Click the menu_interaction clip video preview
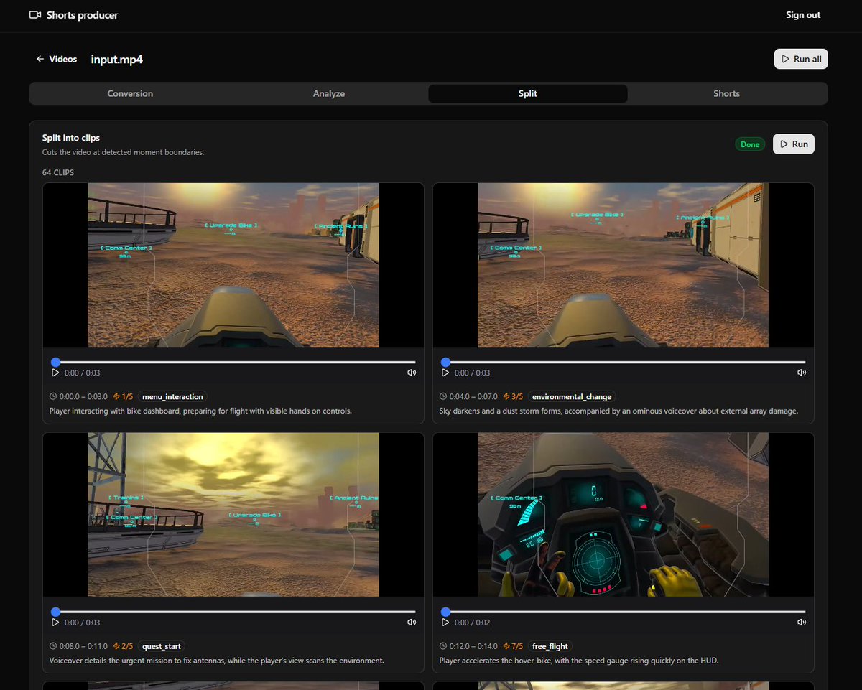Image resolution: width=862 pixels, height=690 pixels. point(233,265)
